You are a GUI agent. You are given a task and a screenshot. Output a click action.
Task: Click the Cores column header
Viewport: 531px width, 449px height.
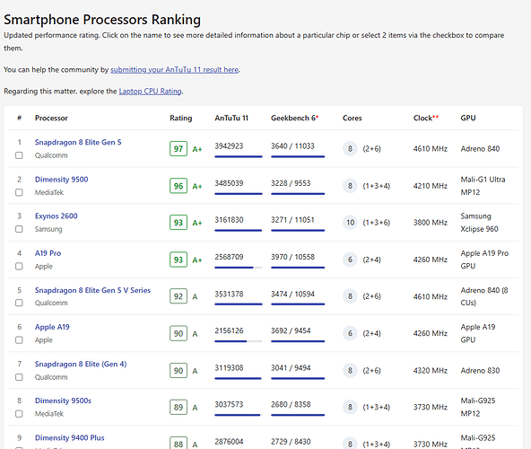tap(352, 118)
